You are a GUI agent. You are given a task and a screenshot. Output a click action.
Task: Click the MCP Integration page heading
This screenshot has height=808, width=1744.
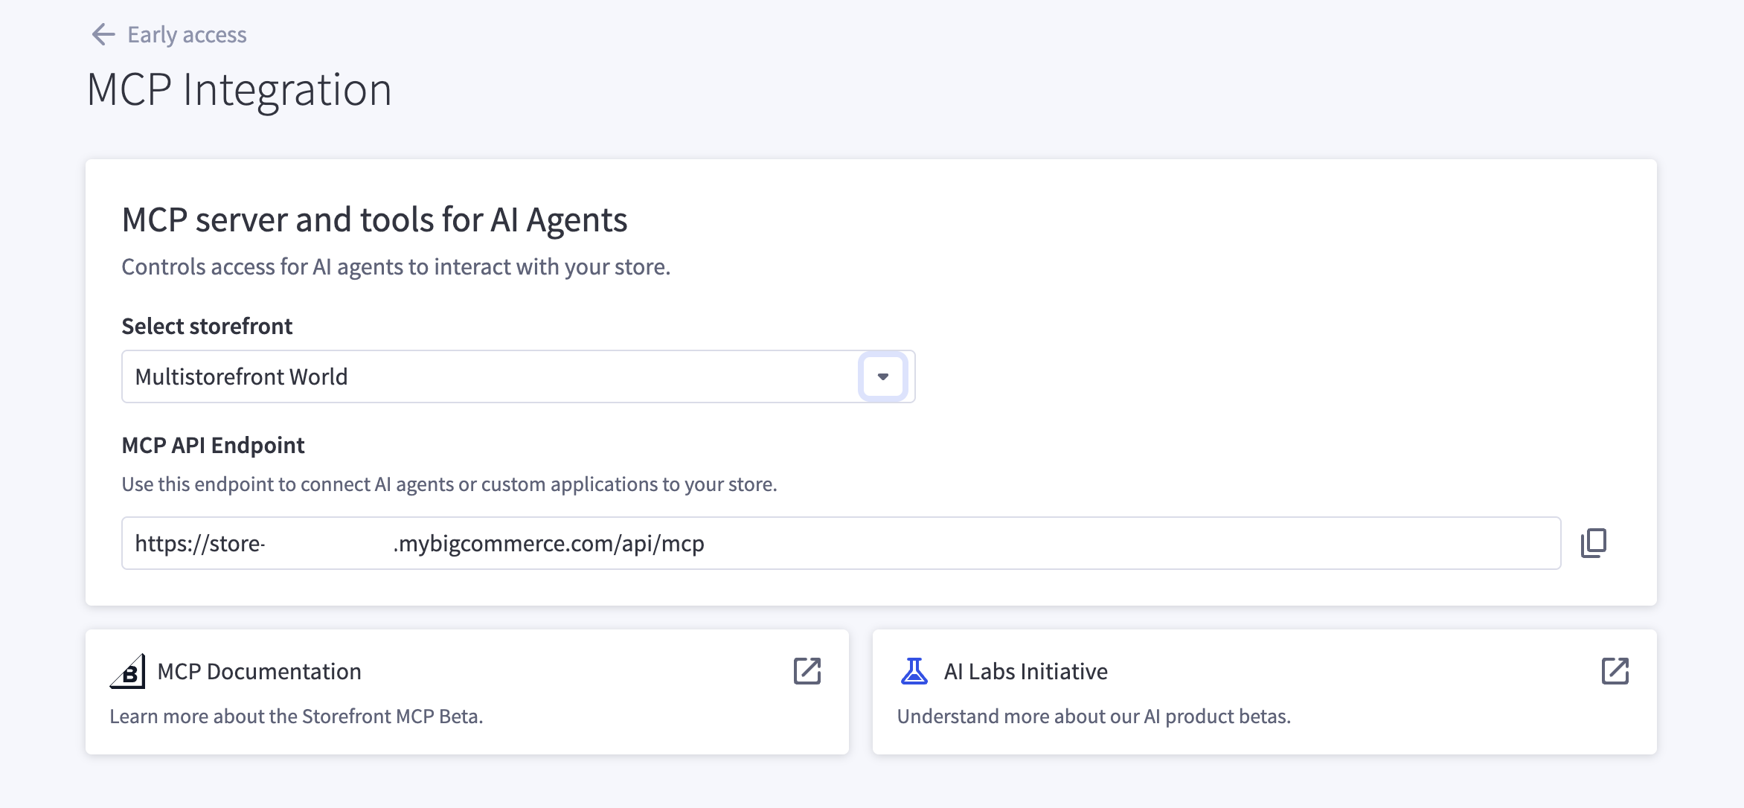click(x=239, y=90)
